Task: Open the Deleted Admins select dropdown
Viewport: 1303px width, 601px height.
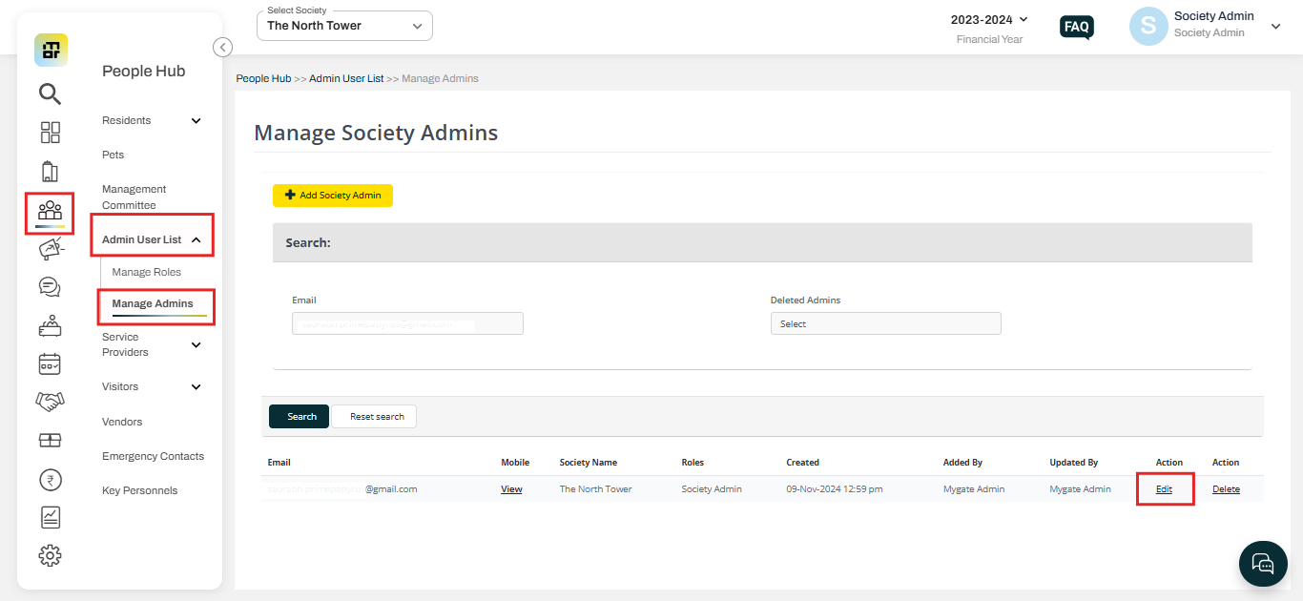Action: pyautogui.click(x=886, y=323)
